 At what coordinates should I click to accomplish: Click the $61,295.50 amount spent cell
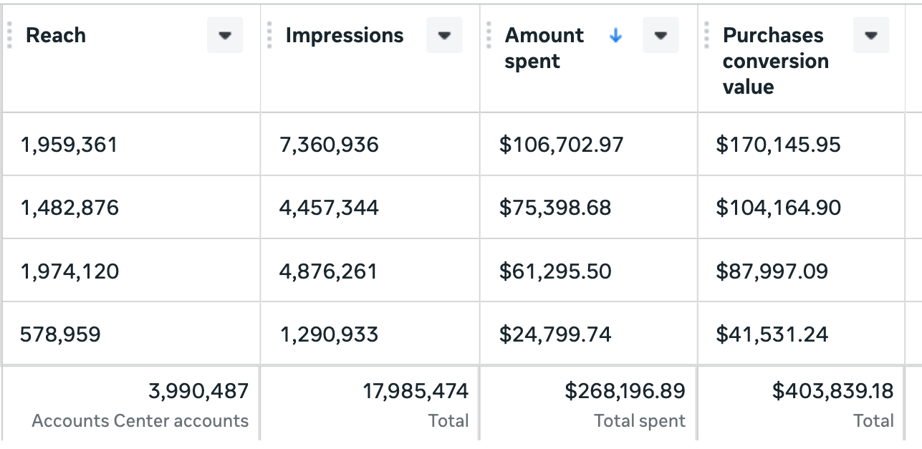(555, 271)
